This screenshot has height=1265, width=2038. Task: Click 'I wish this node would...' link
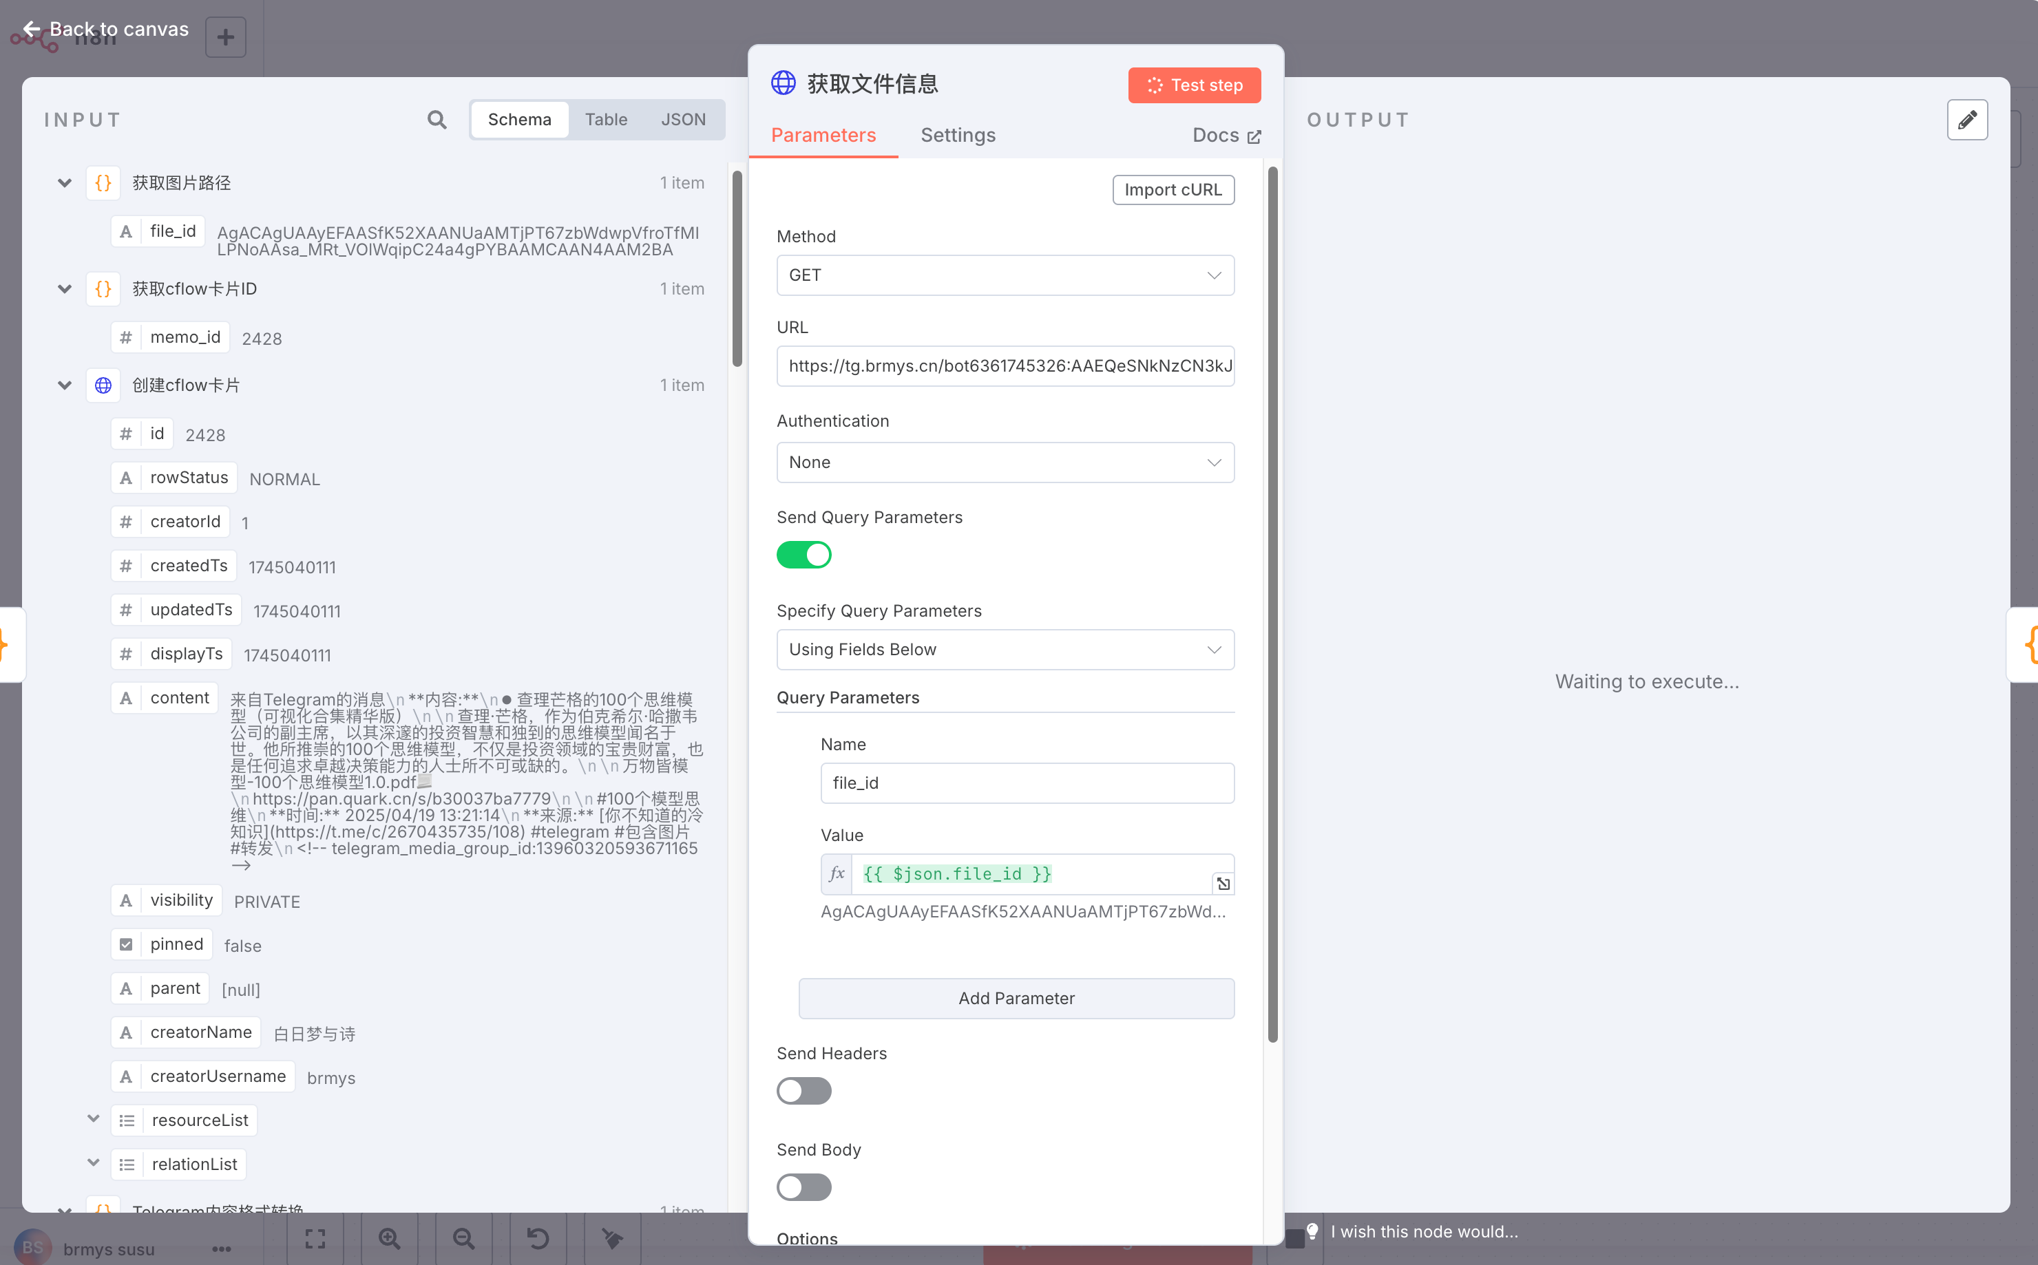click(x=1424, y=1231)
